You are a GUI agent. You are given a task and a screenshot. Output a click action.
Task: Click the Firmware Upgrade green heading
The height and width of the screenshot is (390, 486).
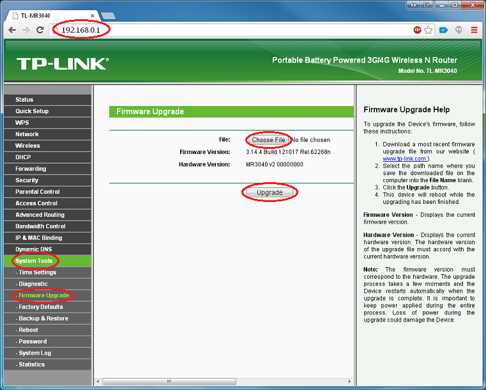coord(231,112)
